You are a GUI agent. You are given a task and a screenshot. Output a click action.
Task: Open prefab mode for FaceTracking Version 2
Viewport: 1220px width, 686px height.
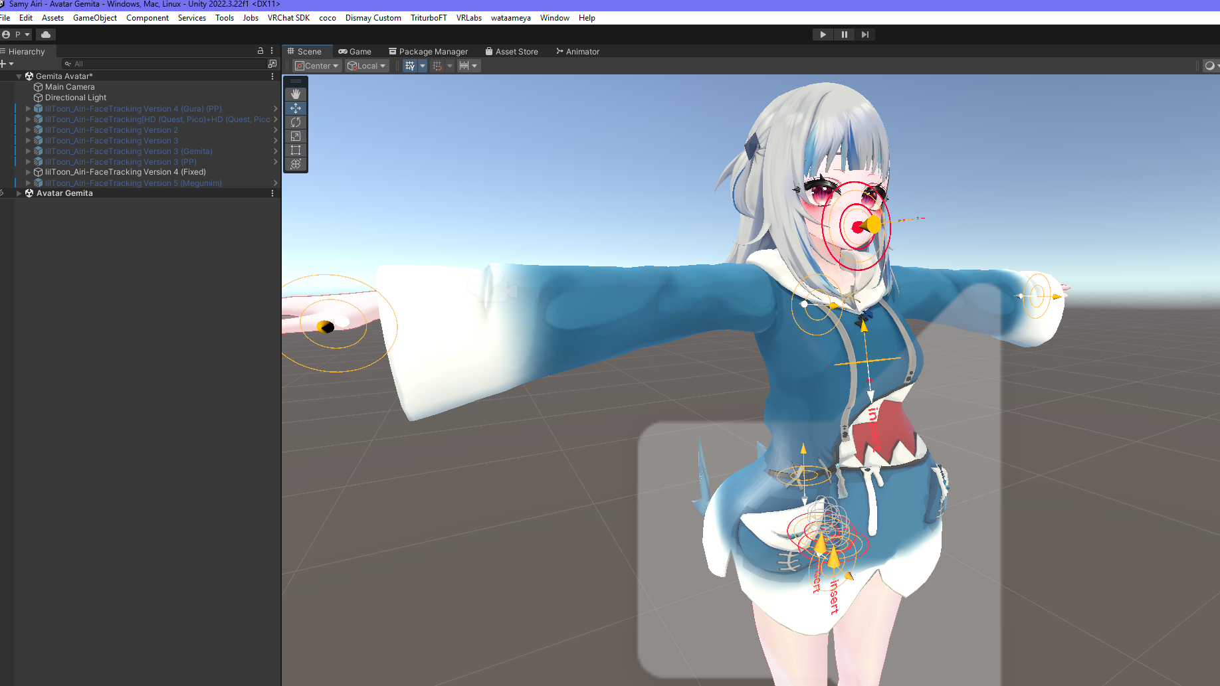275,129
